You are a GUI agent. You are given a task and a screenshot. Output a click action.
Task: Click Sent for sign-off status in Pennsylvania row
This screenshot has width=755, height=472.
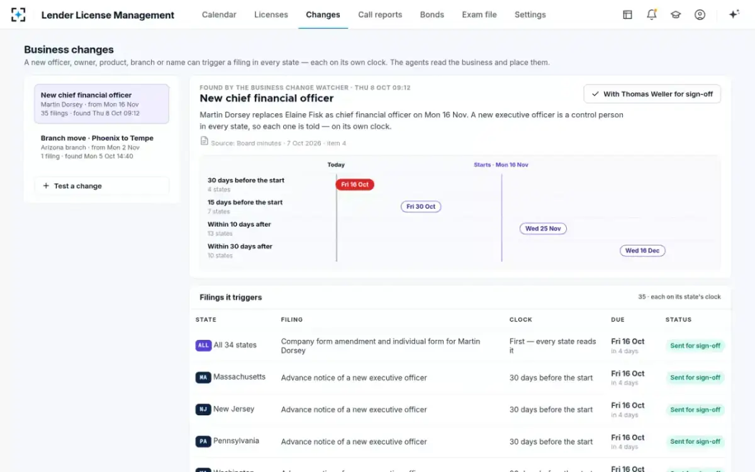pos(695,442)
